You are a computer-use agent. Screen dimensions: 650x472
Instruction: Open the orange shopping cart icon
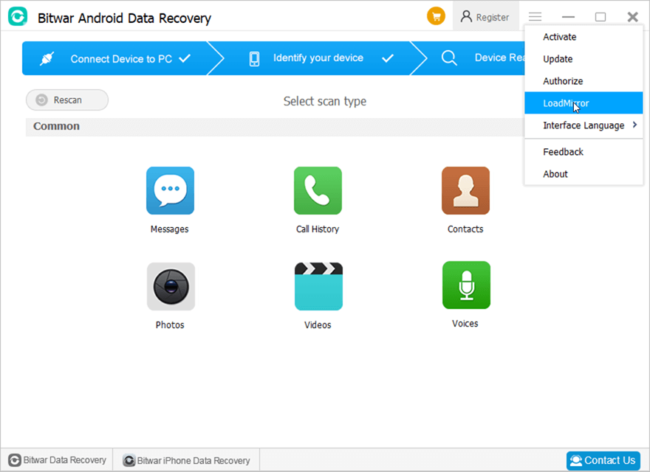tap(436, 16)
